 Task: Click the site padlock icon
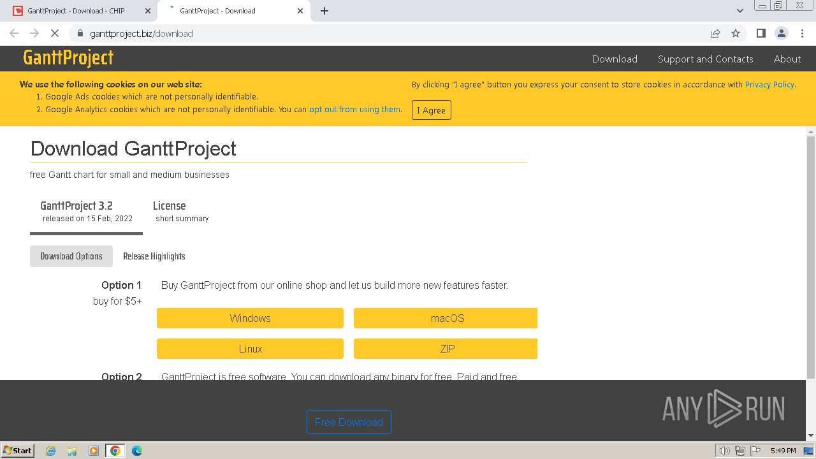click(80, 33)
